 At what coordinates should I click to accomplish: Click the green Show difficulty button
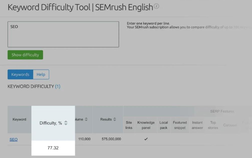(25, 55)
